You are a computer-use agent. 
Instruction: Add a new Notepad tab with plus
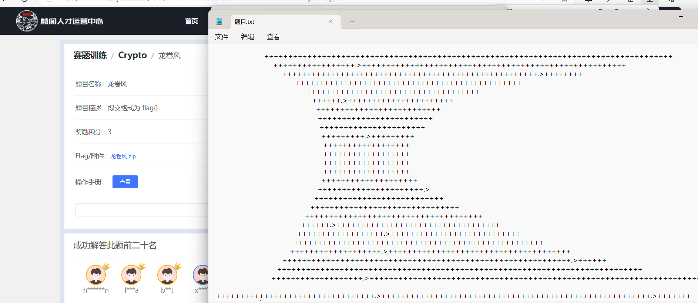tap(352, 22)
